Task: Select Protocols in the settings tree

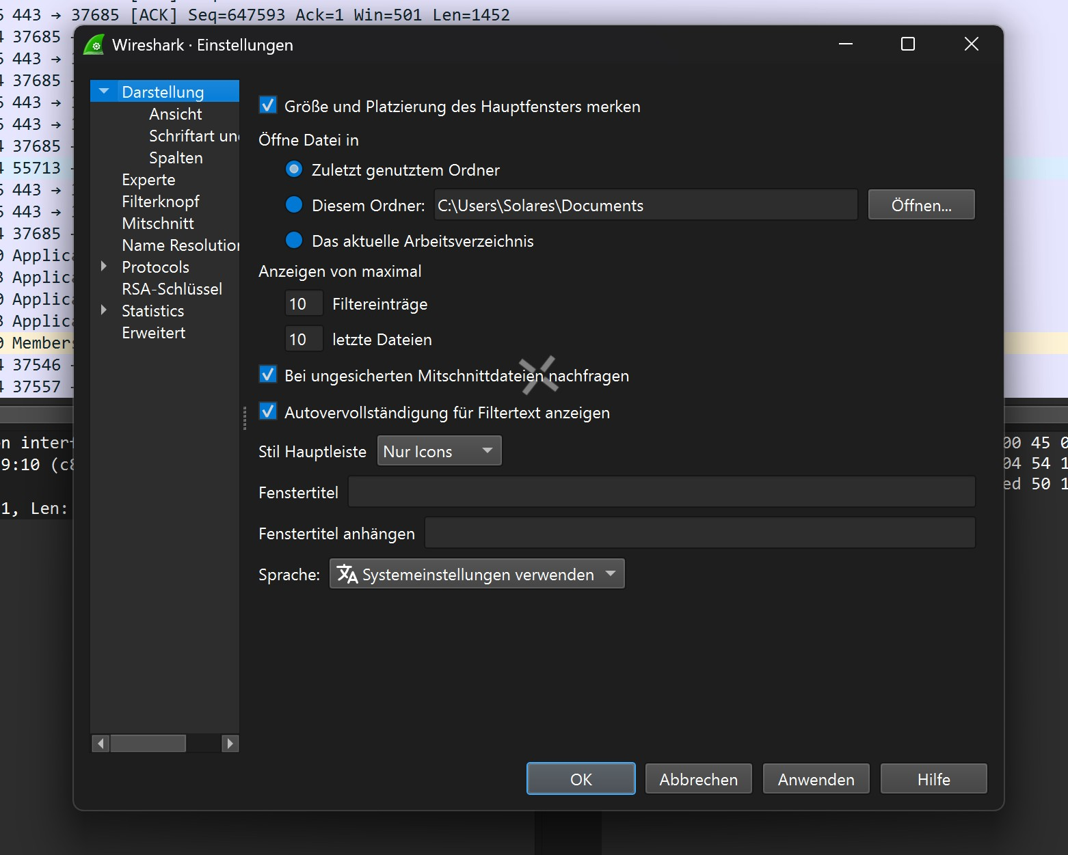Action: click(155, 267)
